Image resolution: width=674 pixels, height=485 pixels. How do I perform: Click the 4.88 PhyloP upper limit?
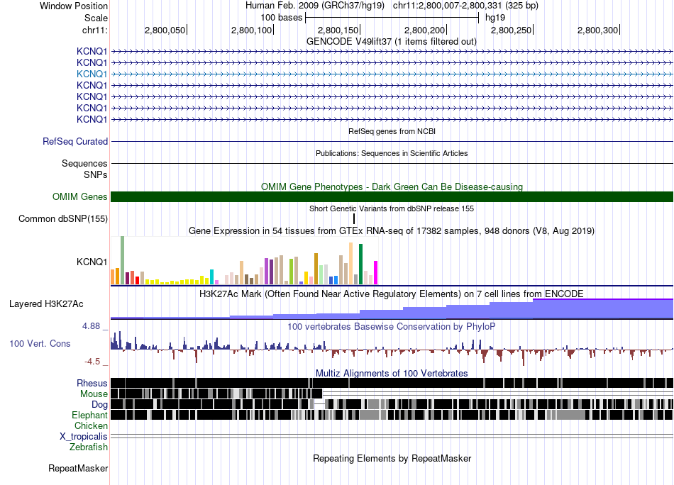pyautogui.click(x=91, y=326)
